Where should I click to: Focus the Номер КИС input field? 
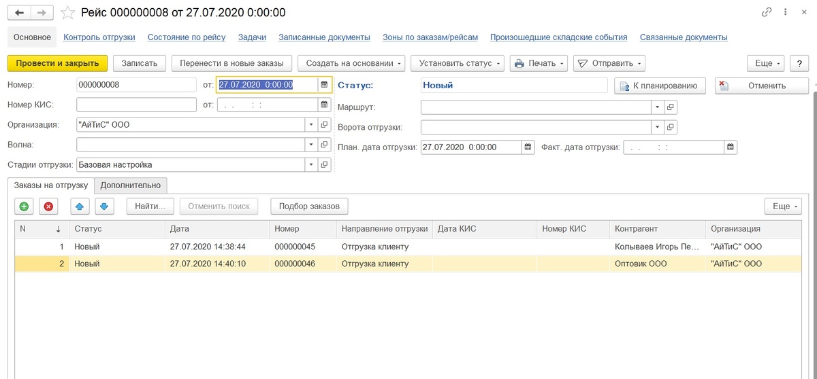coord(137,105)
